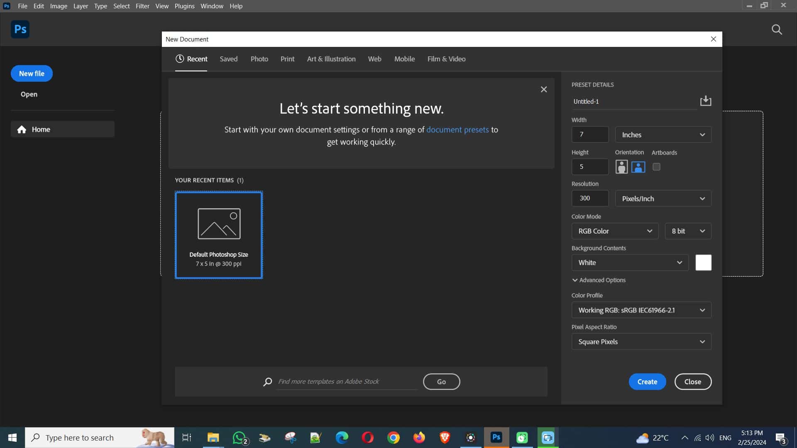797x448 pixels.
Task: Click the save preset icon in Preset Details
Action: 706,101
